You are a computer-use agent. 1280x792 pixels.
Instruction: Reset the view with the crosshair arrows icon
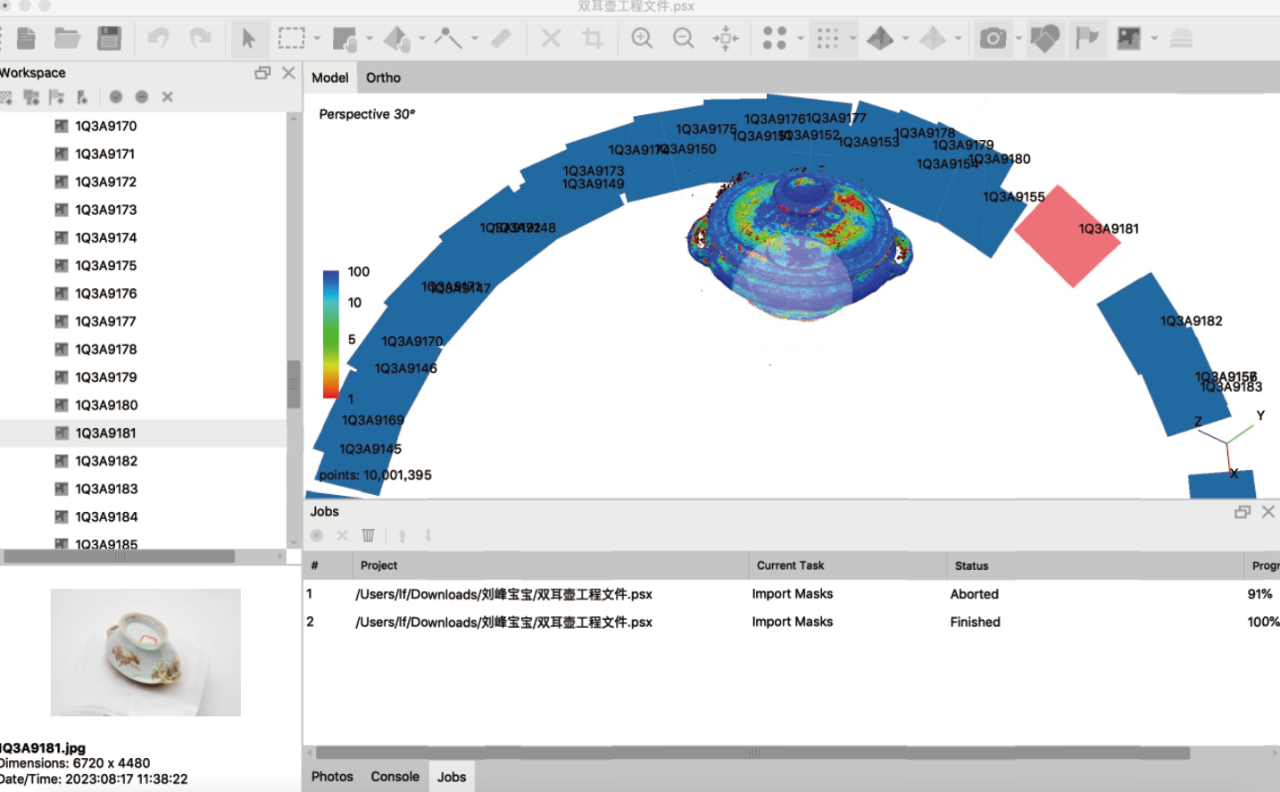click(x=726, y=38)
